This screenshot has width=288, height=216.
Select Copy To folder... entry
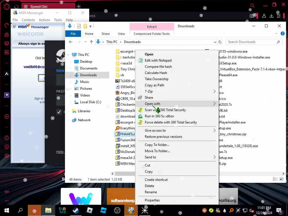click(157, 145)
